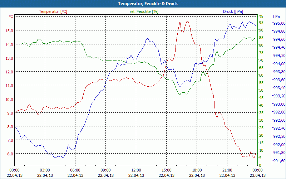Click the '22.04.13' date under 12:00

[x=136, y=175]
